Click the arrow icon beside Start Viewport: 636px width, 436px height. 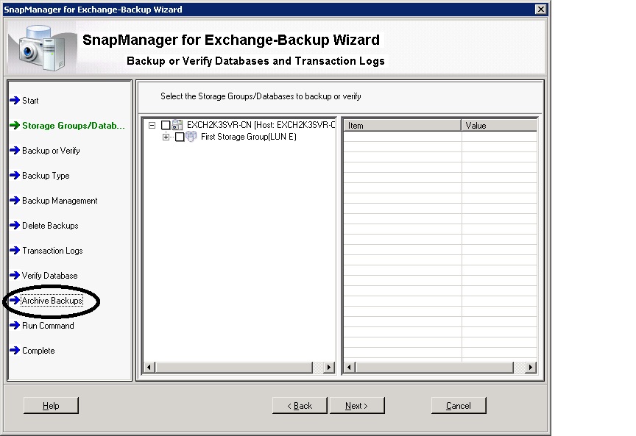(x=15, y=100)
